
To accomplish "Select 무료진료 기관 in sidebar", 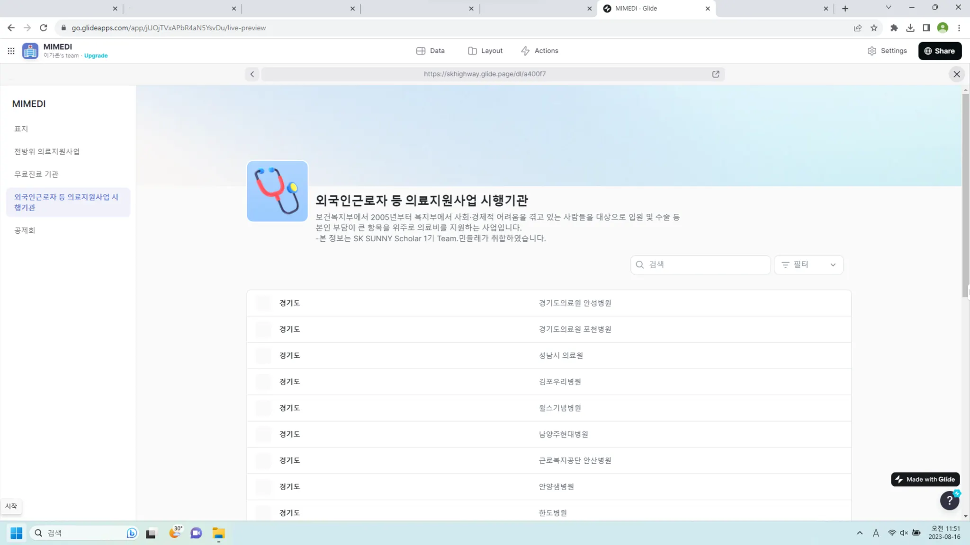I will (36, 174).
